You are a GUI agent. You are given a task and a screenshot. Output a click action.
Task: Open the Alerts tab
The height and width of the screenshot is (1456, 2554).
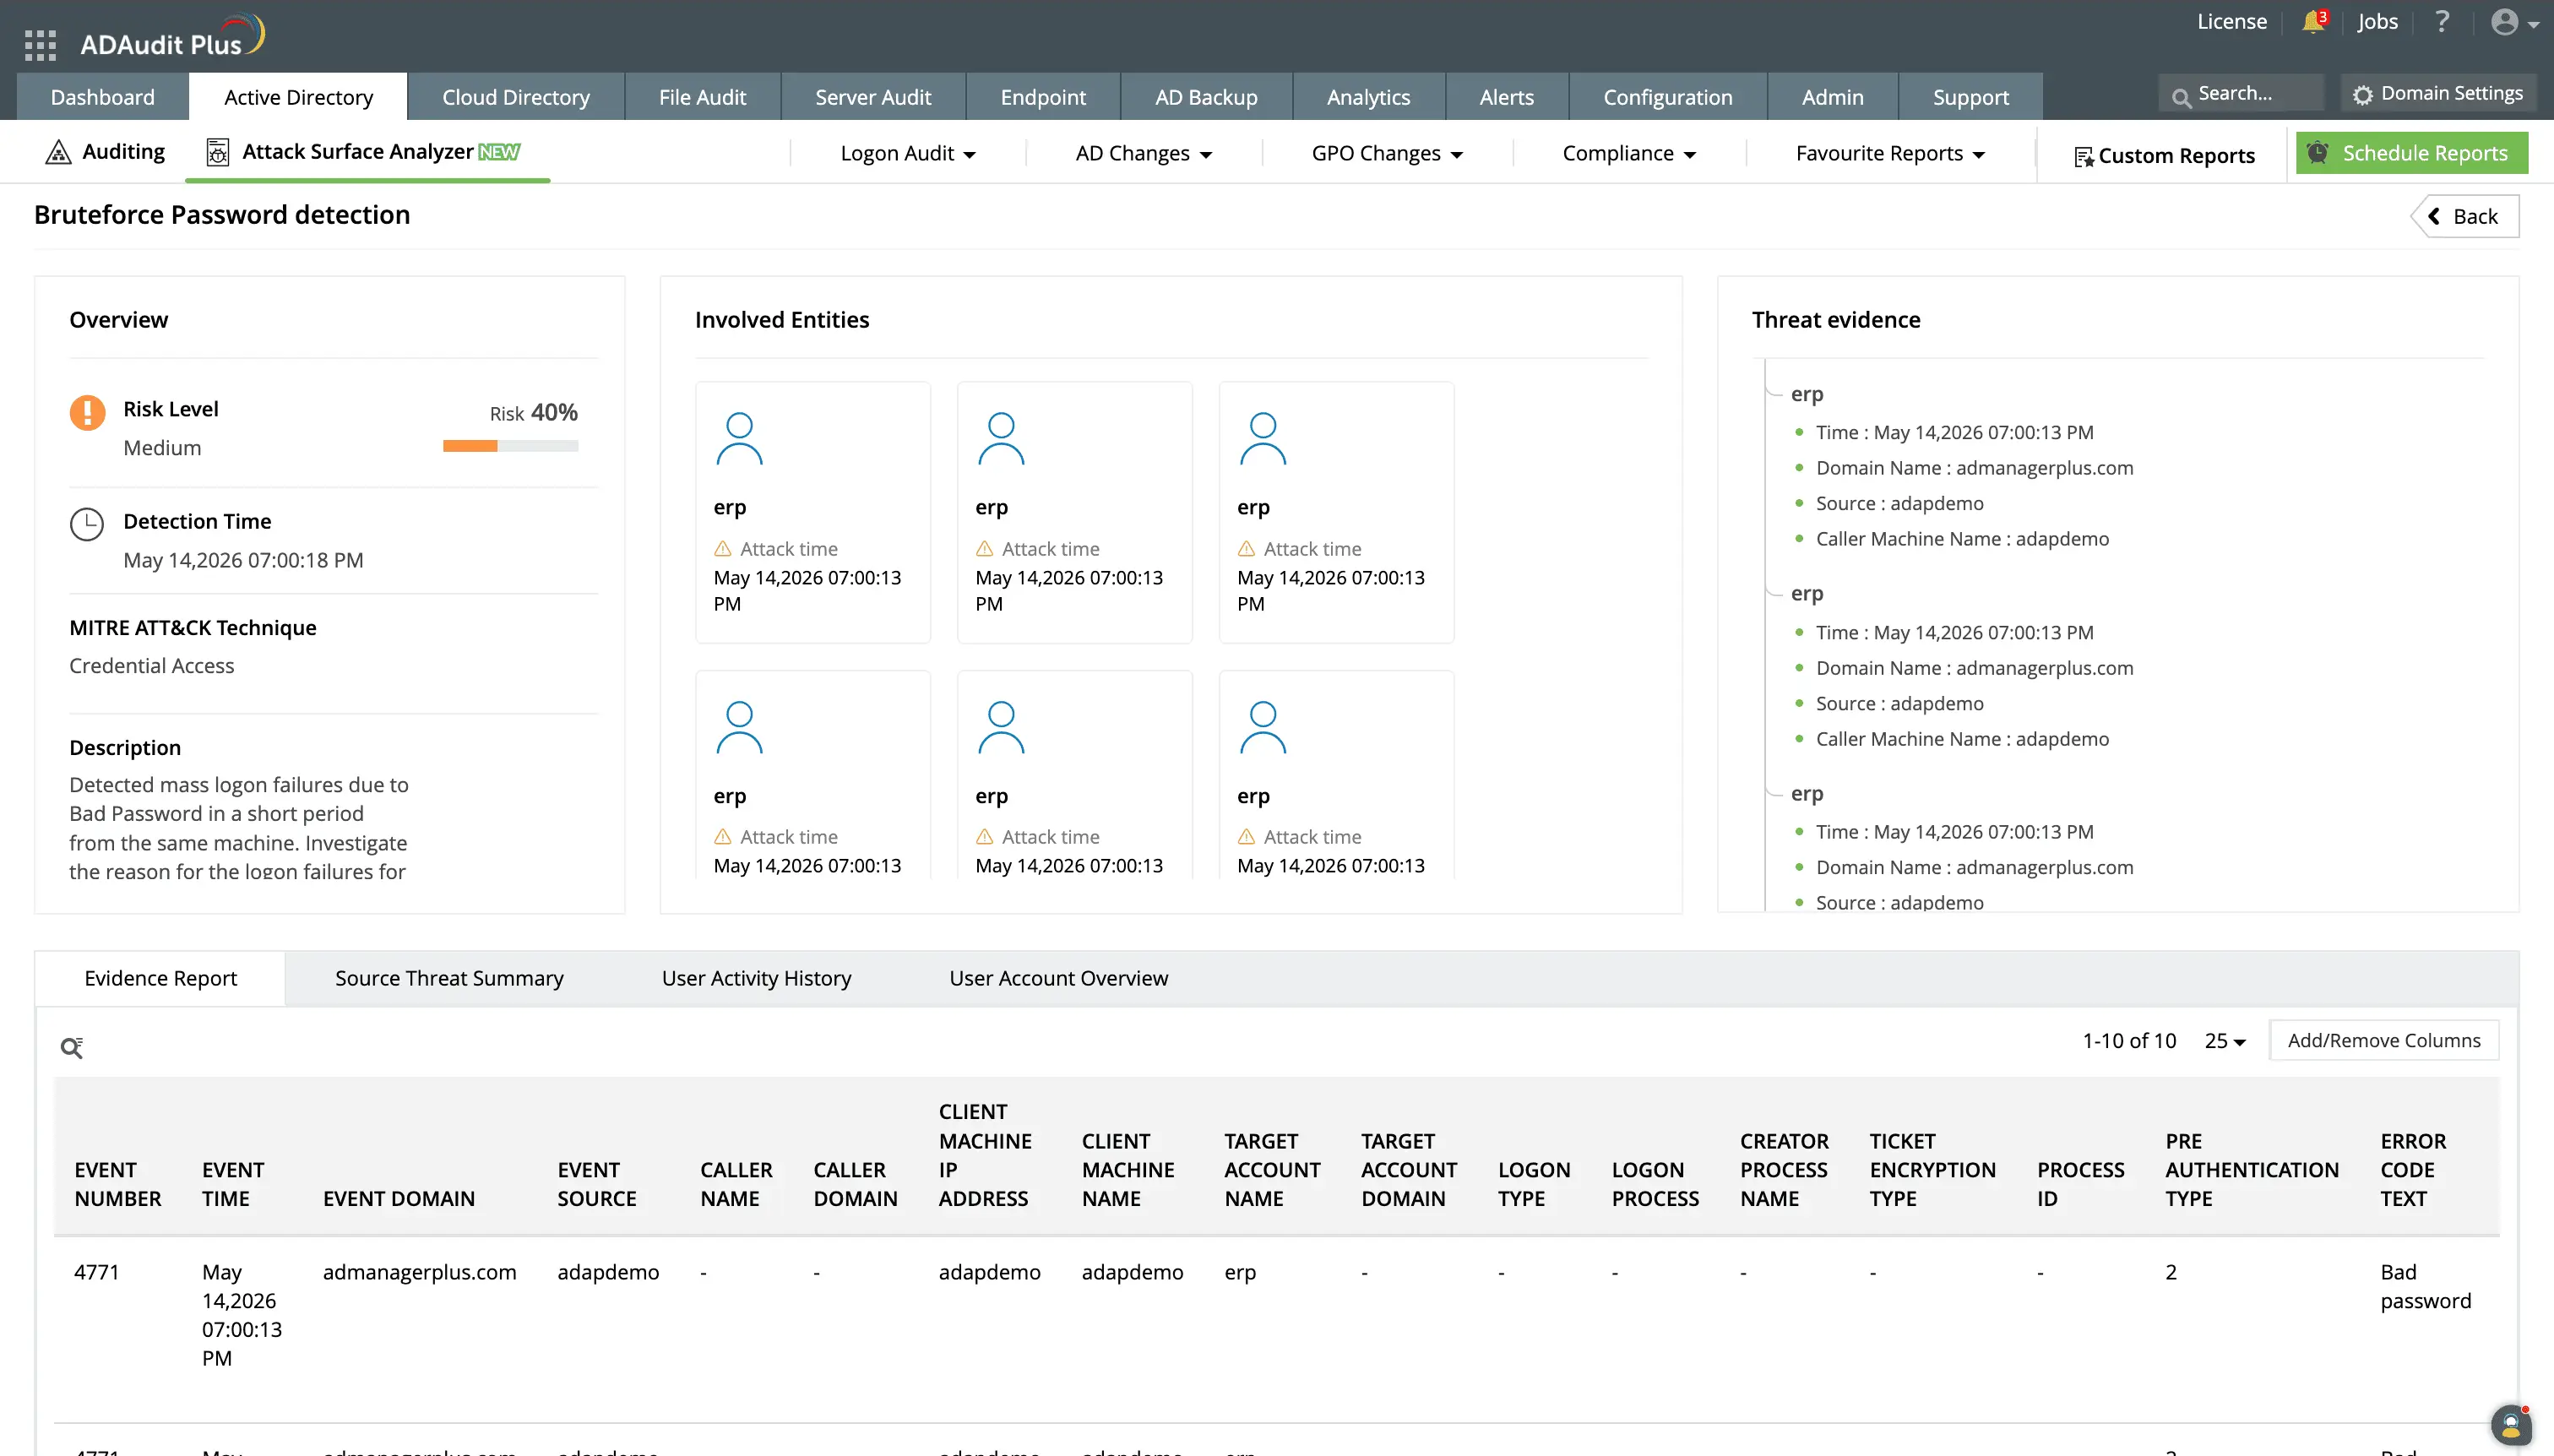click(1506, 97)
